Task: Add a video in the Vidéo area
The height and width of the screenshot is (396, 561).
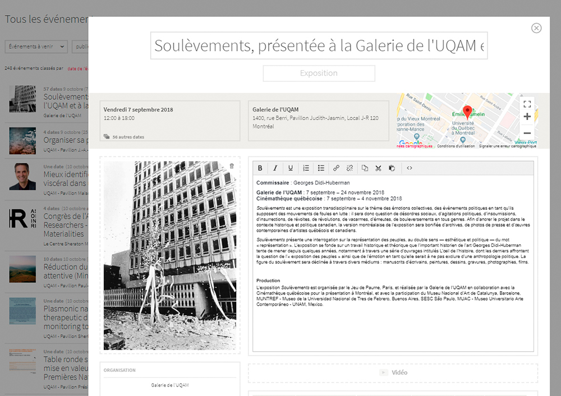Action: pyautogui.click(x=393, y=372)
